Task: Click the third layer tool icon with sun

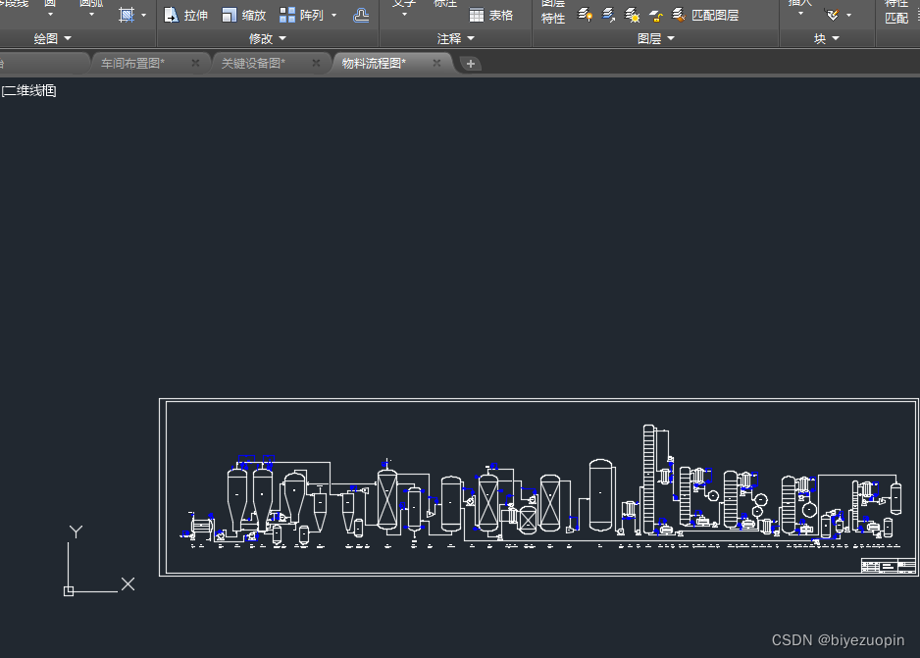Action: click(632, 15)
